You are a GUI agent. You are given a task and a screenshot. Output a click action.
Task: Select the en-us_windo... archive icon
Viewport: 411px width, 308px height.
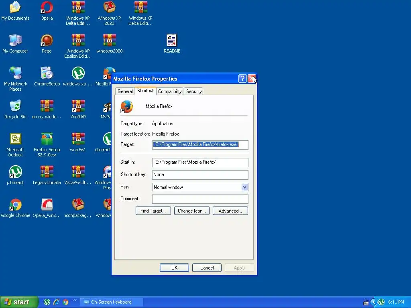point(47,109)
